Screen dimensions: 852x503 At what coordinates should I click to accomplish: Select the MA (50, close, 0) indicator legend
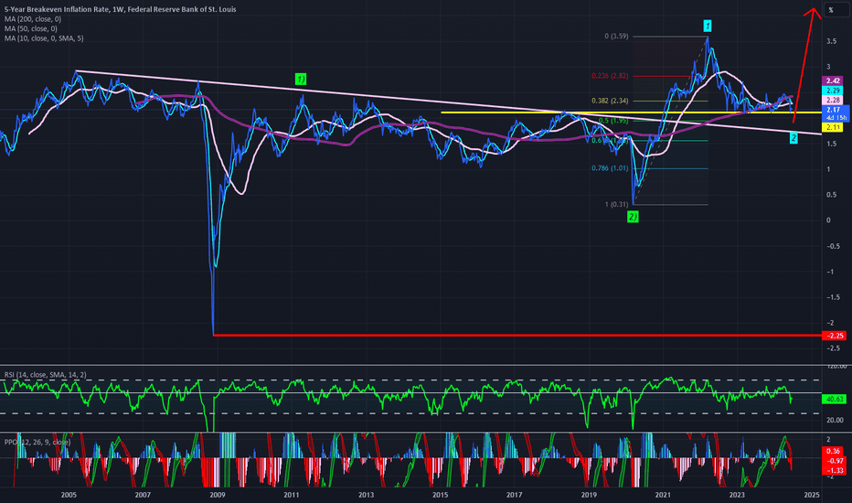[30, 29]
